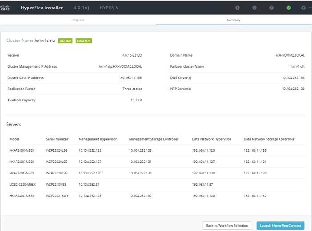Expand the dropdown arrow beside gear
The width and height of the screenshot is (312, 231).
[310, 8]
